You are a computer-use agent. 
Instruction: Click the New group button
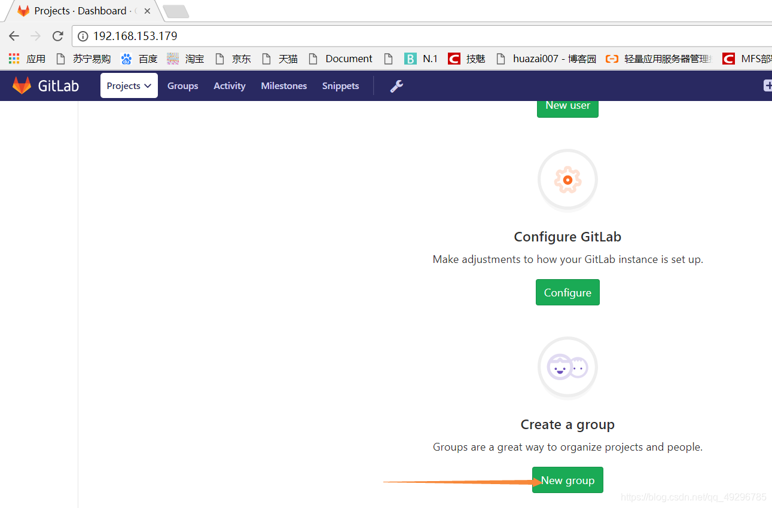pos(567,480)
